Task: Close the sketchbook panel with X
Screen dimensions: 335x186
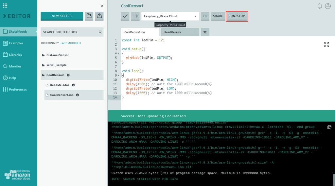Action: [x=102, y=6]
